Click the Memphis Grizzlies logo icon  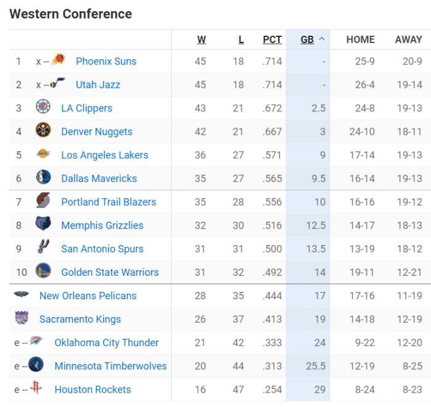(x=43, y=224)
